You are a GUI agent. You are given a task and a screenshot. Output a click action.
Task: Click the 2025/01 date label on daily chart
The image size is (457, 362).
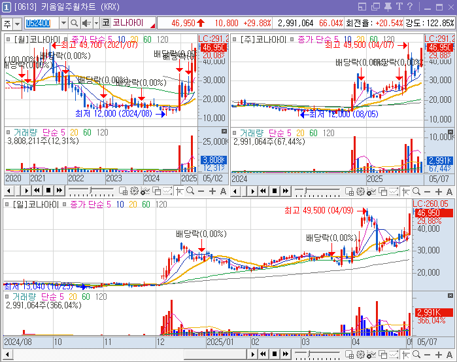coord(220,342)
